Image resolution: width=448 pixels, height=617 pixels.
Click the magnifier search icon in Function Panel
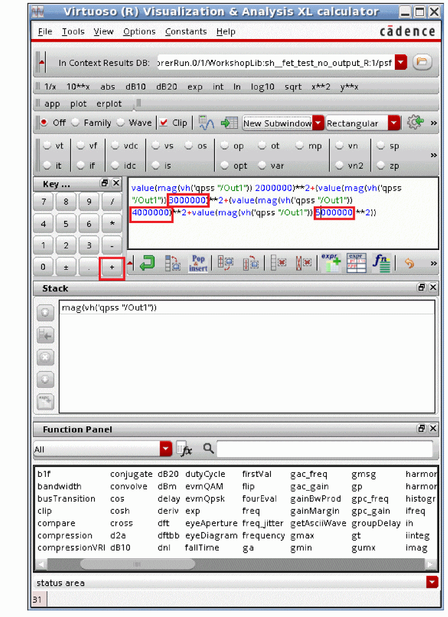point(208,448)
